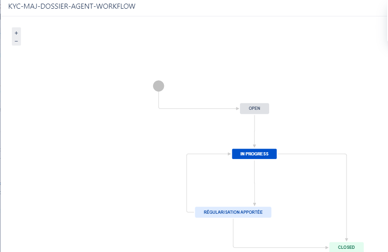Select the OPEN status node
Image resolution: width=388 pixels, height=252 pixels.
255,108
